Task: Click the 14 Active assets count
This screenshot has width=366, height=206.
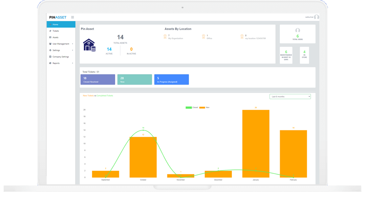Action: pos(109,49)
